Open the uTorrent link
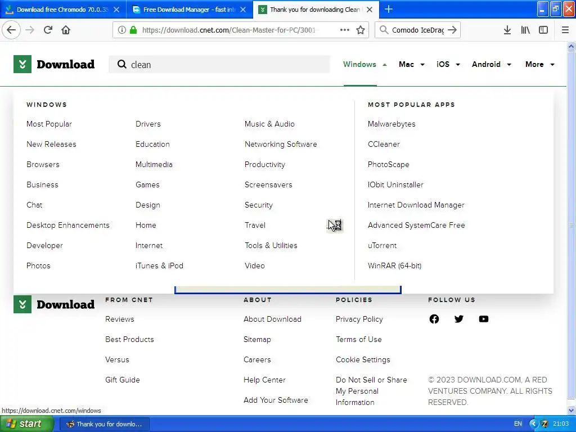This screenshot has height=432, width=576. (382, 245)
